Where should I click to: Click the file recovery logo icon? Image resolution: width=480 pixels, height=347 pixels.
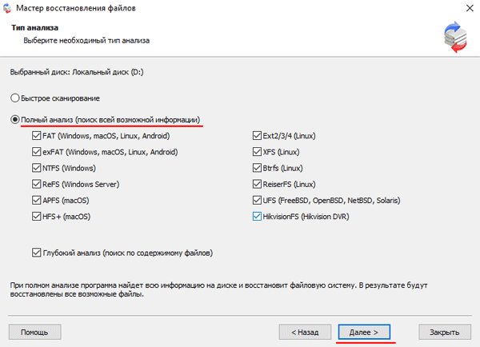pyautogui.click(x=456, y=38)
